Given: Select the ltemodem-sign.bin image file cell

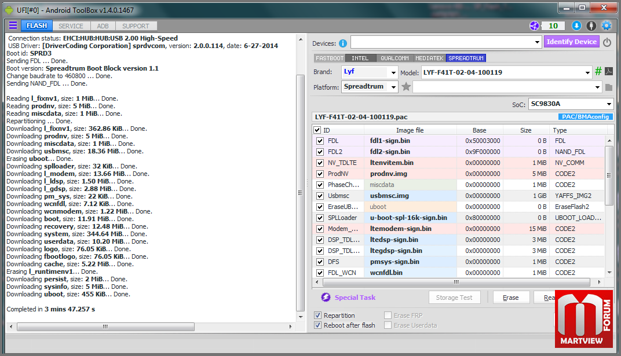Looking at the screenshot, I should pos(410,229).
